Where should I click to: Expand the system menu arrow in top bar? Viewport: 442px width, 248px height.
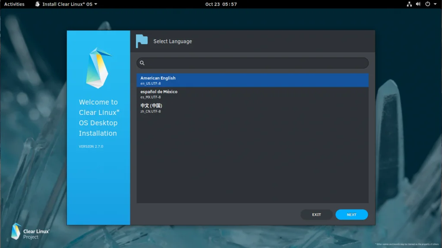[x=435, y=4]
